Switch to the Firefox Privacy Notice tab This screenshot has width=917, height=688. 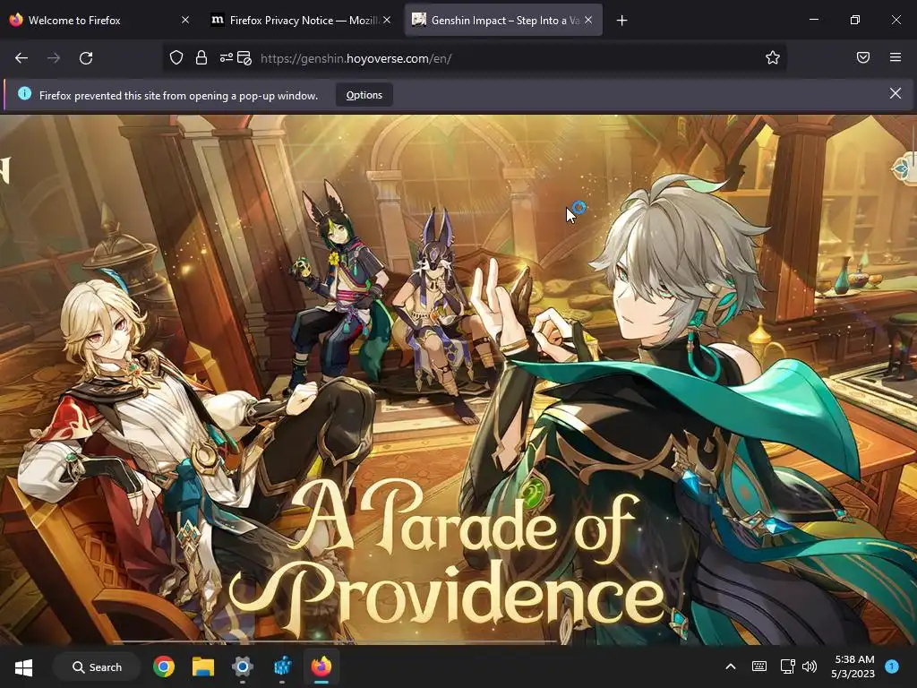click(x=301, y=20)
